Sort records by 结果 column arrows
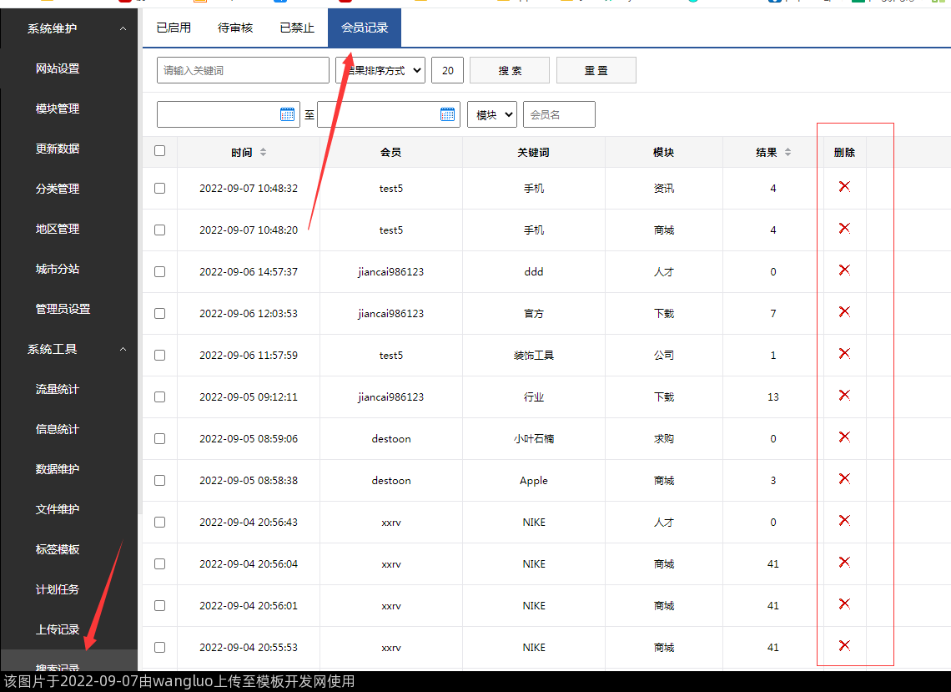The height and width of the screenshot is (692, 951). tap(787, 153)
